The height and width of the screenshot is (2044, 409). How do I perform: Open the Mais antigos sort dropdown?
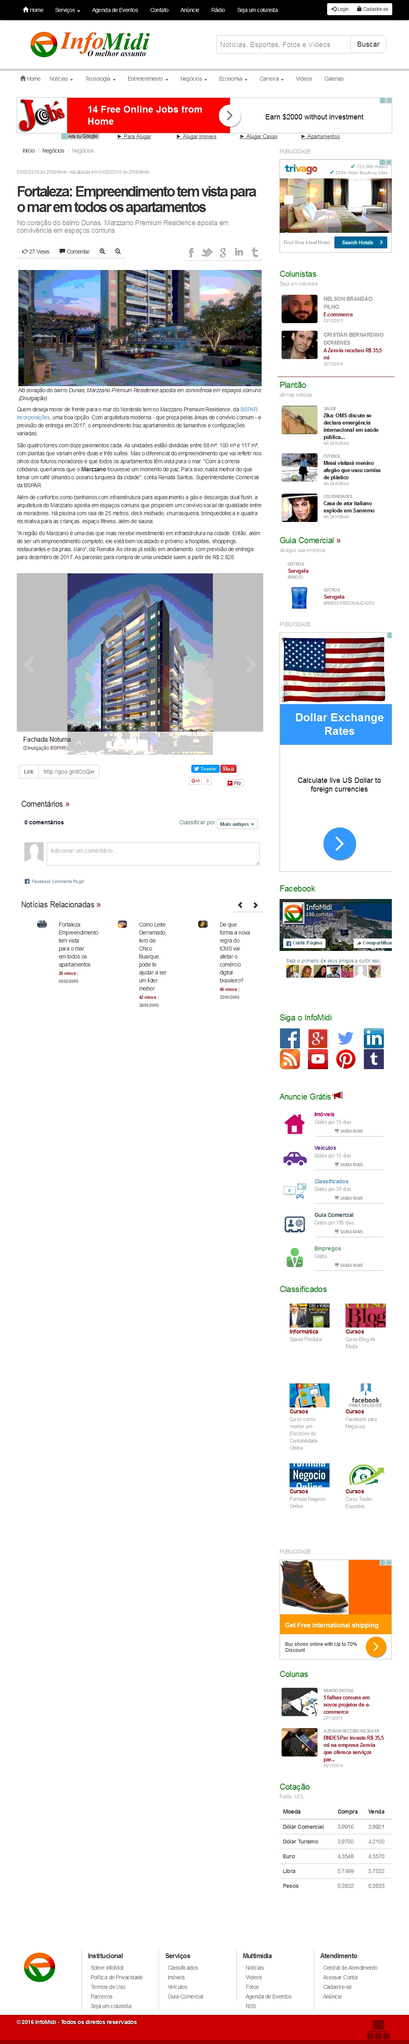[x=237, y=824]
